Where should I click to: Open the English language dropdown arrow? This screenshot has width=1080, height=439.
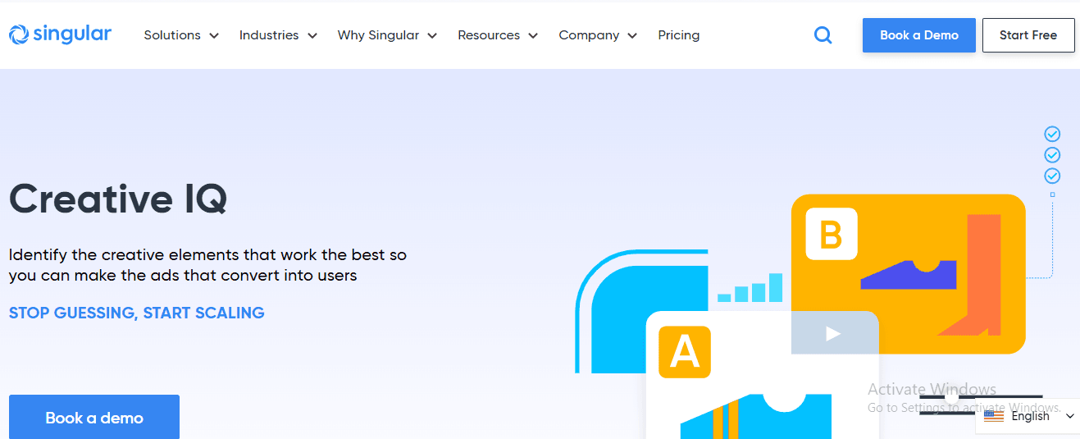tap(1069, 417)
